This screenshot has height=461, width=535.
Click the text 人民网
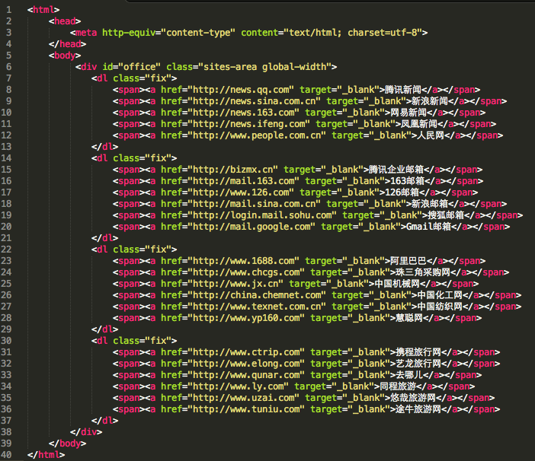pyautogui.click(x=431, y=135)
